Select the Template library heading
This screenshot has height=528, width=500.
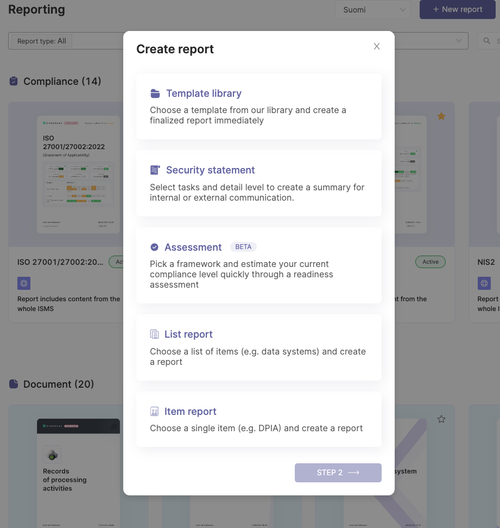204,94
